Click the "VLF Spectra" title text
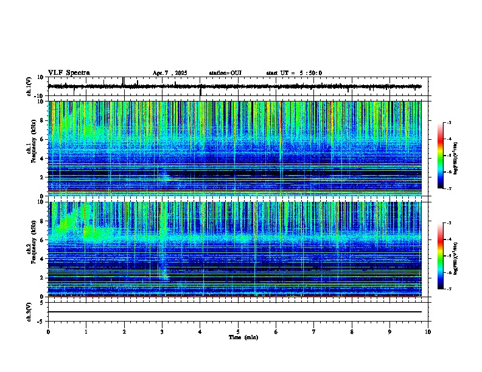This screenshot has width=482, height=372. point(69,73)
